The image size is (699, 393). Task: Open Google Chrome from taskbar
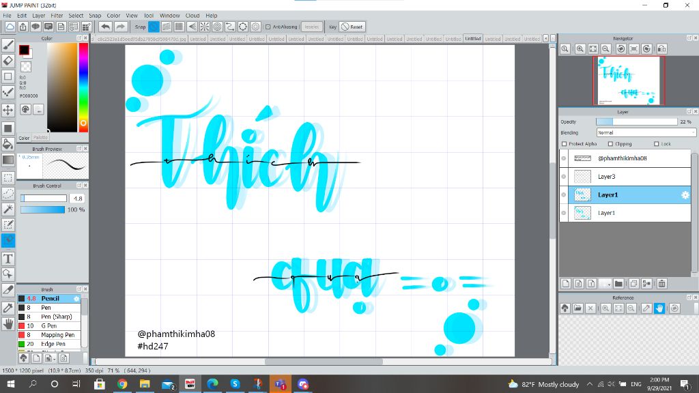click(x=122, y=383)
